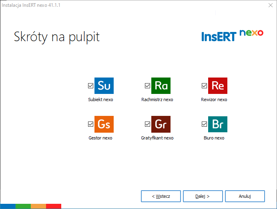This screenshot has width=277, height=209.
Task: Uncheck the Rachmistrz nexo shortcut checkbox
Action: click(x=148, y=86)
